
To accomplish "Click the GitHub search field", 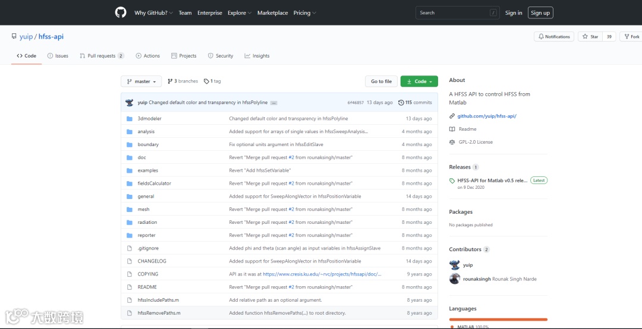I will [458, 12].
